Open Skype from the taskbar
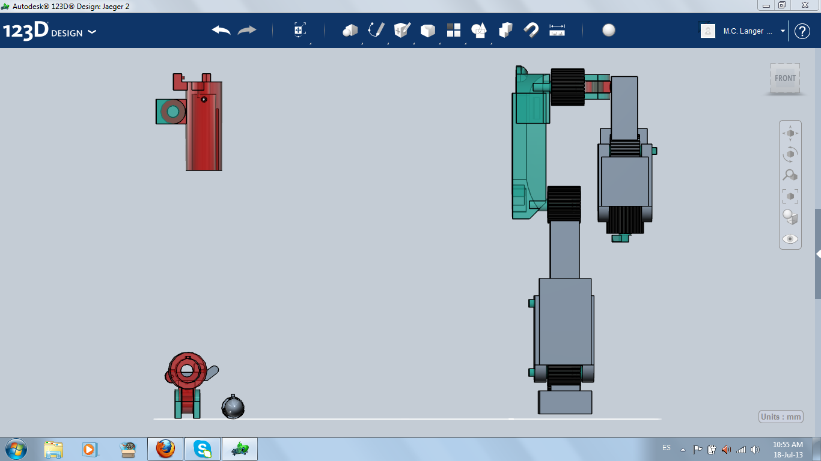This screenshot has height=461, width=821. point(203,449)
